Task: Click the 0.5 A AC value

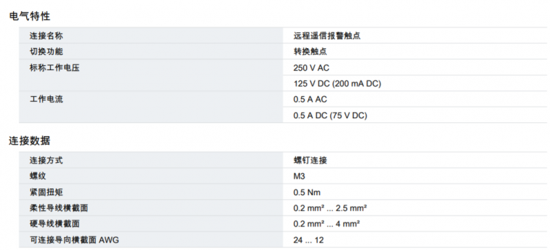Action: [x=310, y=100]
